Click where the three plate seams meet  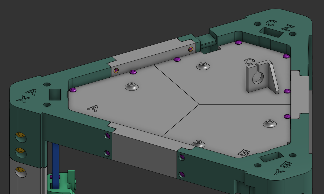click(199, 104)
